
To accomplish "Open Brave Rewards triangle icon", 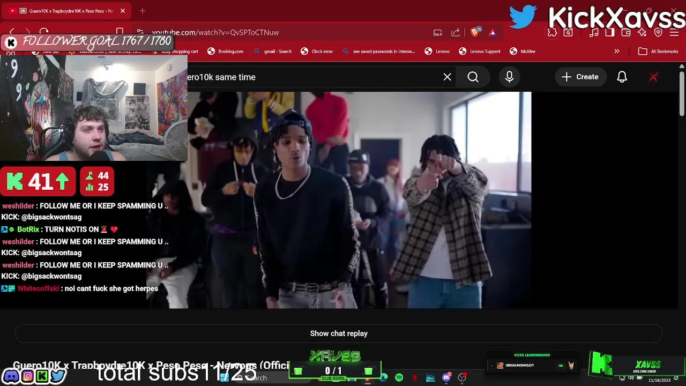I will click(493, 33).
